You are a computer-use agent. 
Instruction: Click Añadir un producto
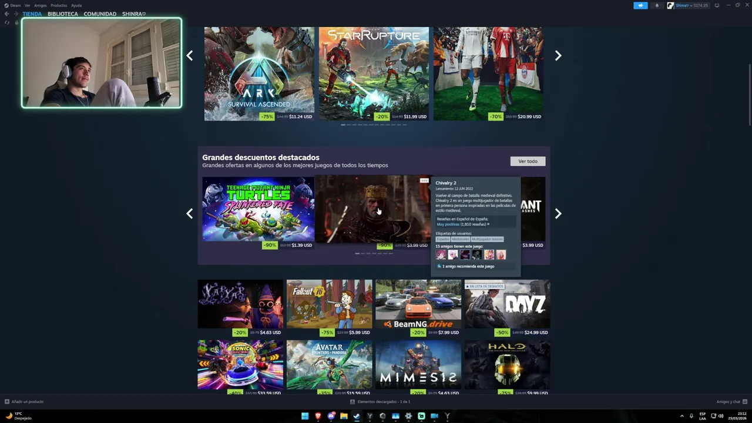tap(24, 402)
